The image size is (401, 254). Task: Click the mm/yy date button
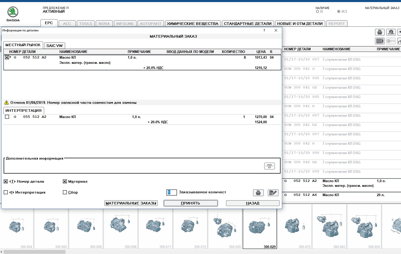[269, 166]
